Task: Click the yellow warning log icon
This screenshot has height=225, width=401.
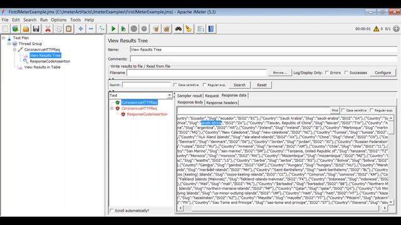Action: (x=376, y=29)
